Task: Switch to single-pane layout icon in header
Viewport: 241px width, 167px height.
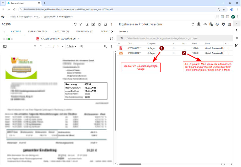Action: [x=228, y=17]
